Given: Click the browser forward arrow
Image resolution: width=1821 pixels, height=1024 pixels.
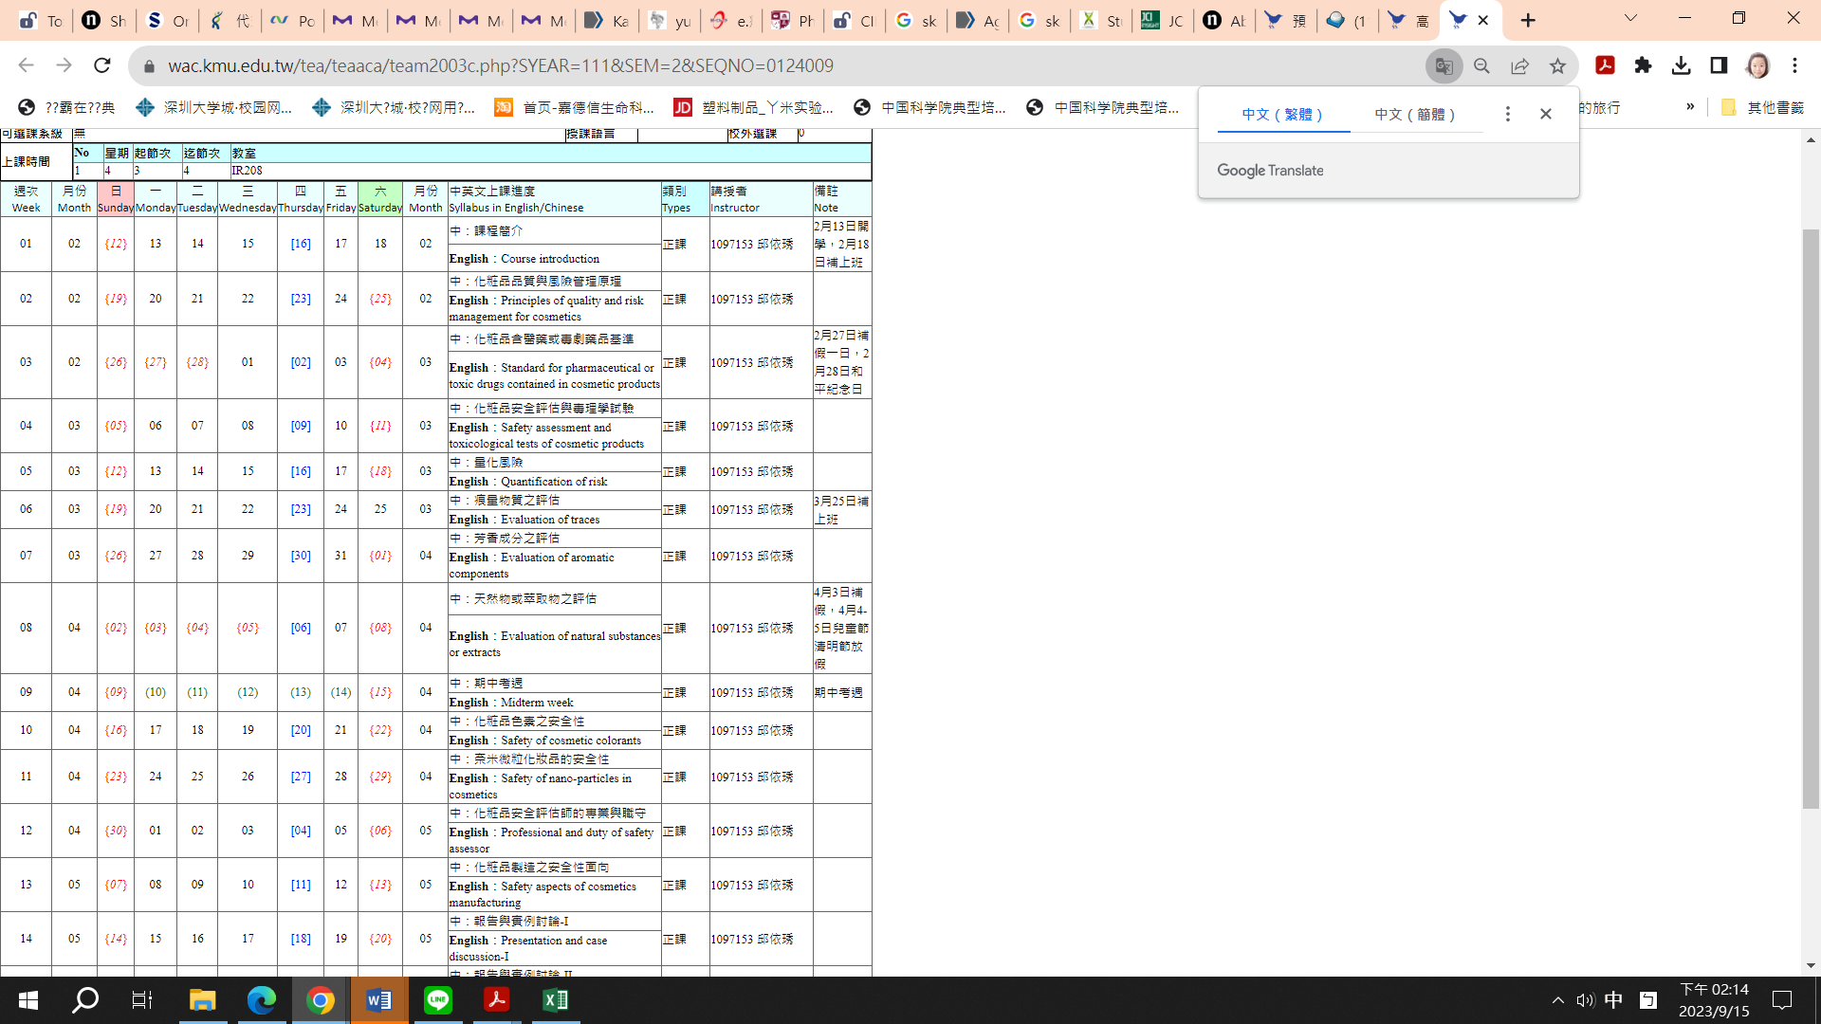Looking at the screenshot, I should tap(64, 65).
